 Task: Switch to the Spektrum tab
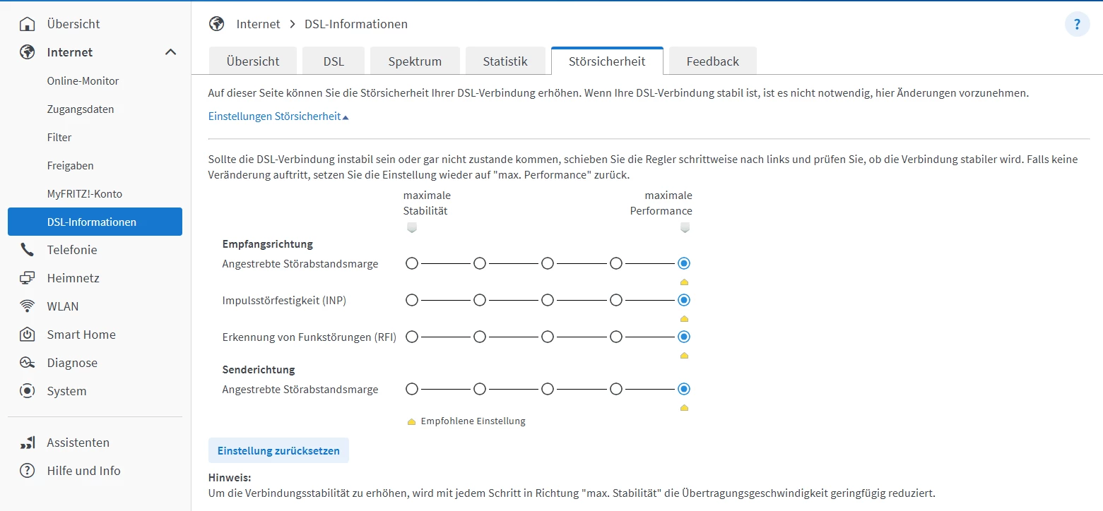(415, 61)
